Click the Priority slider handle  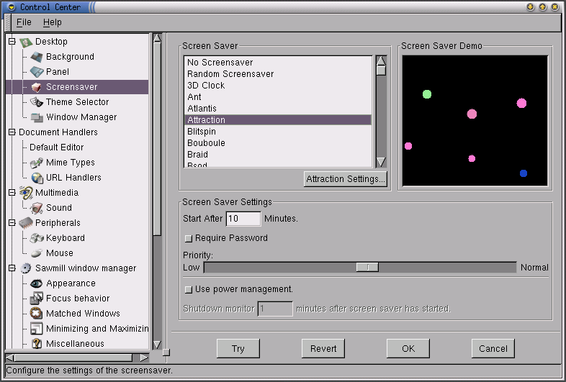[x=367, y=268]
